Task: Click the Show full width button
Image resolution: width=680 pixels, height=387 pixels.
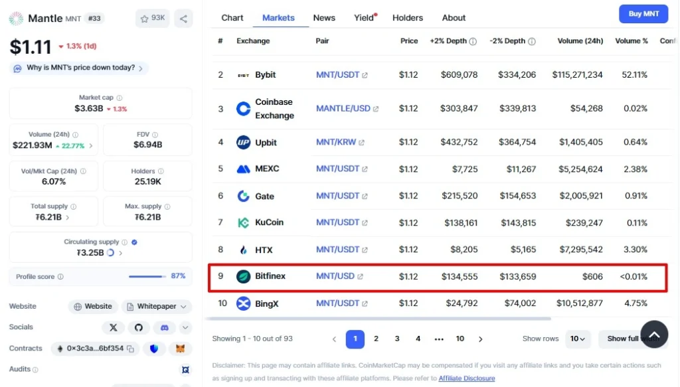Action: [633, 339]
